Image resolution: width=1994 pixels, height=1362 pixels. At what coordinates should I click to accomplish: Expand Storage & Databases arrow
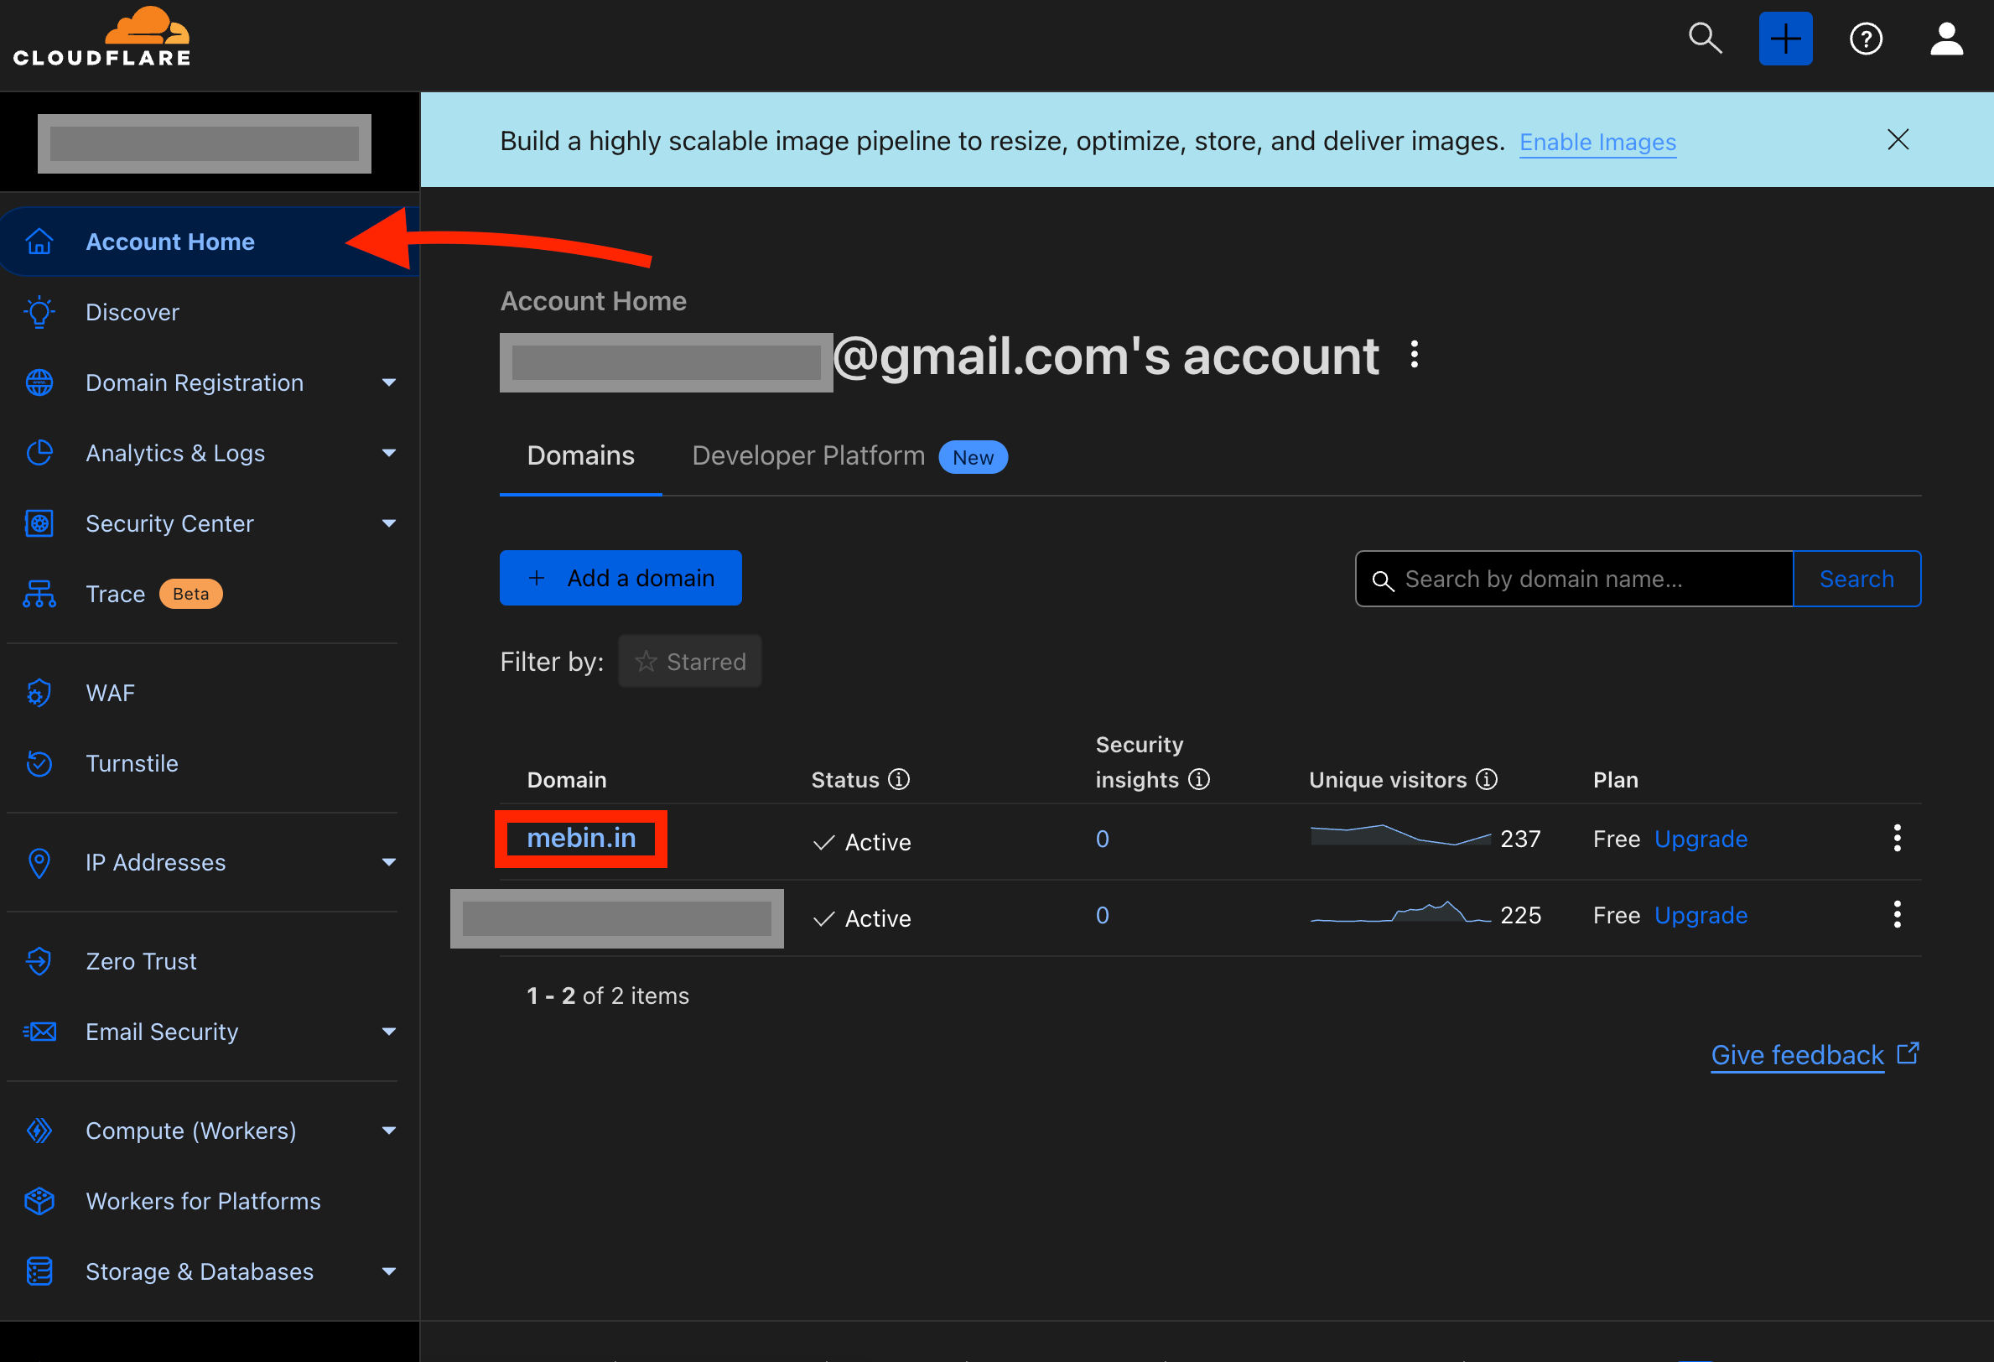(x=389, y=1271)
